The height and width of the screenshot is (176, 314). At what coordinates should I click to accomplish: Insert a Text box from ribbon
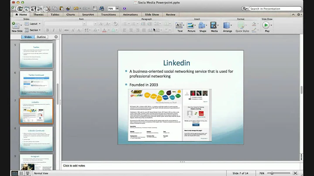179,25
